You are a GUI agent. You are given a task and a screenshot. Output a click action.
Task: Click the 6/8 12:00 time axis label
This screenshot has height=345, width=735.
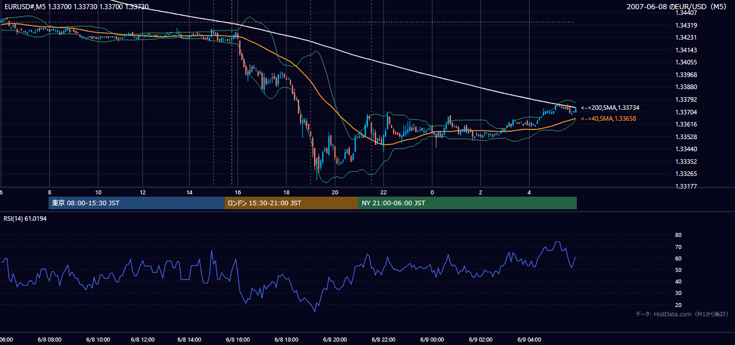click(x=143, y=339)
